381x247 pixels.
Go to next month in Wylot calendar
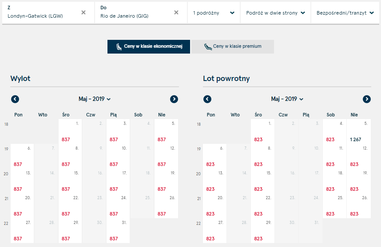coord(174,99)
